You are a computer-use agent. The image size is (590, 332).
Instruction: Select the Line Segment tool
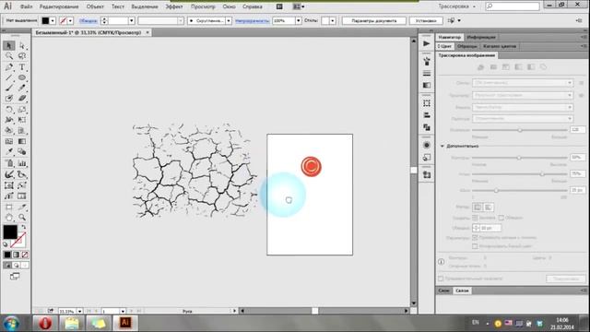click(x=9, y=77)
